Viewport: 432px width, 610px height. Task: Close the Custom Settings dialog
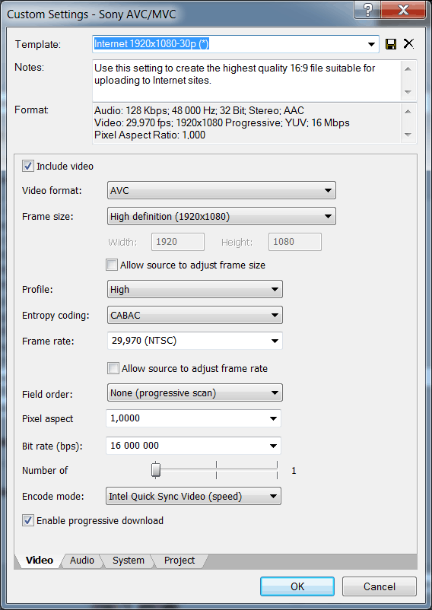403,8
